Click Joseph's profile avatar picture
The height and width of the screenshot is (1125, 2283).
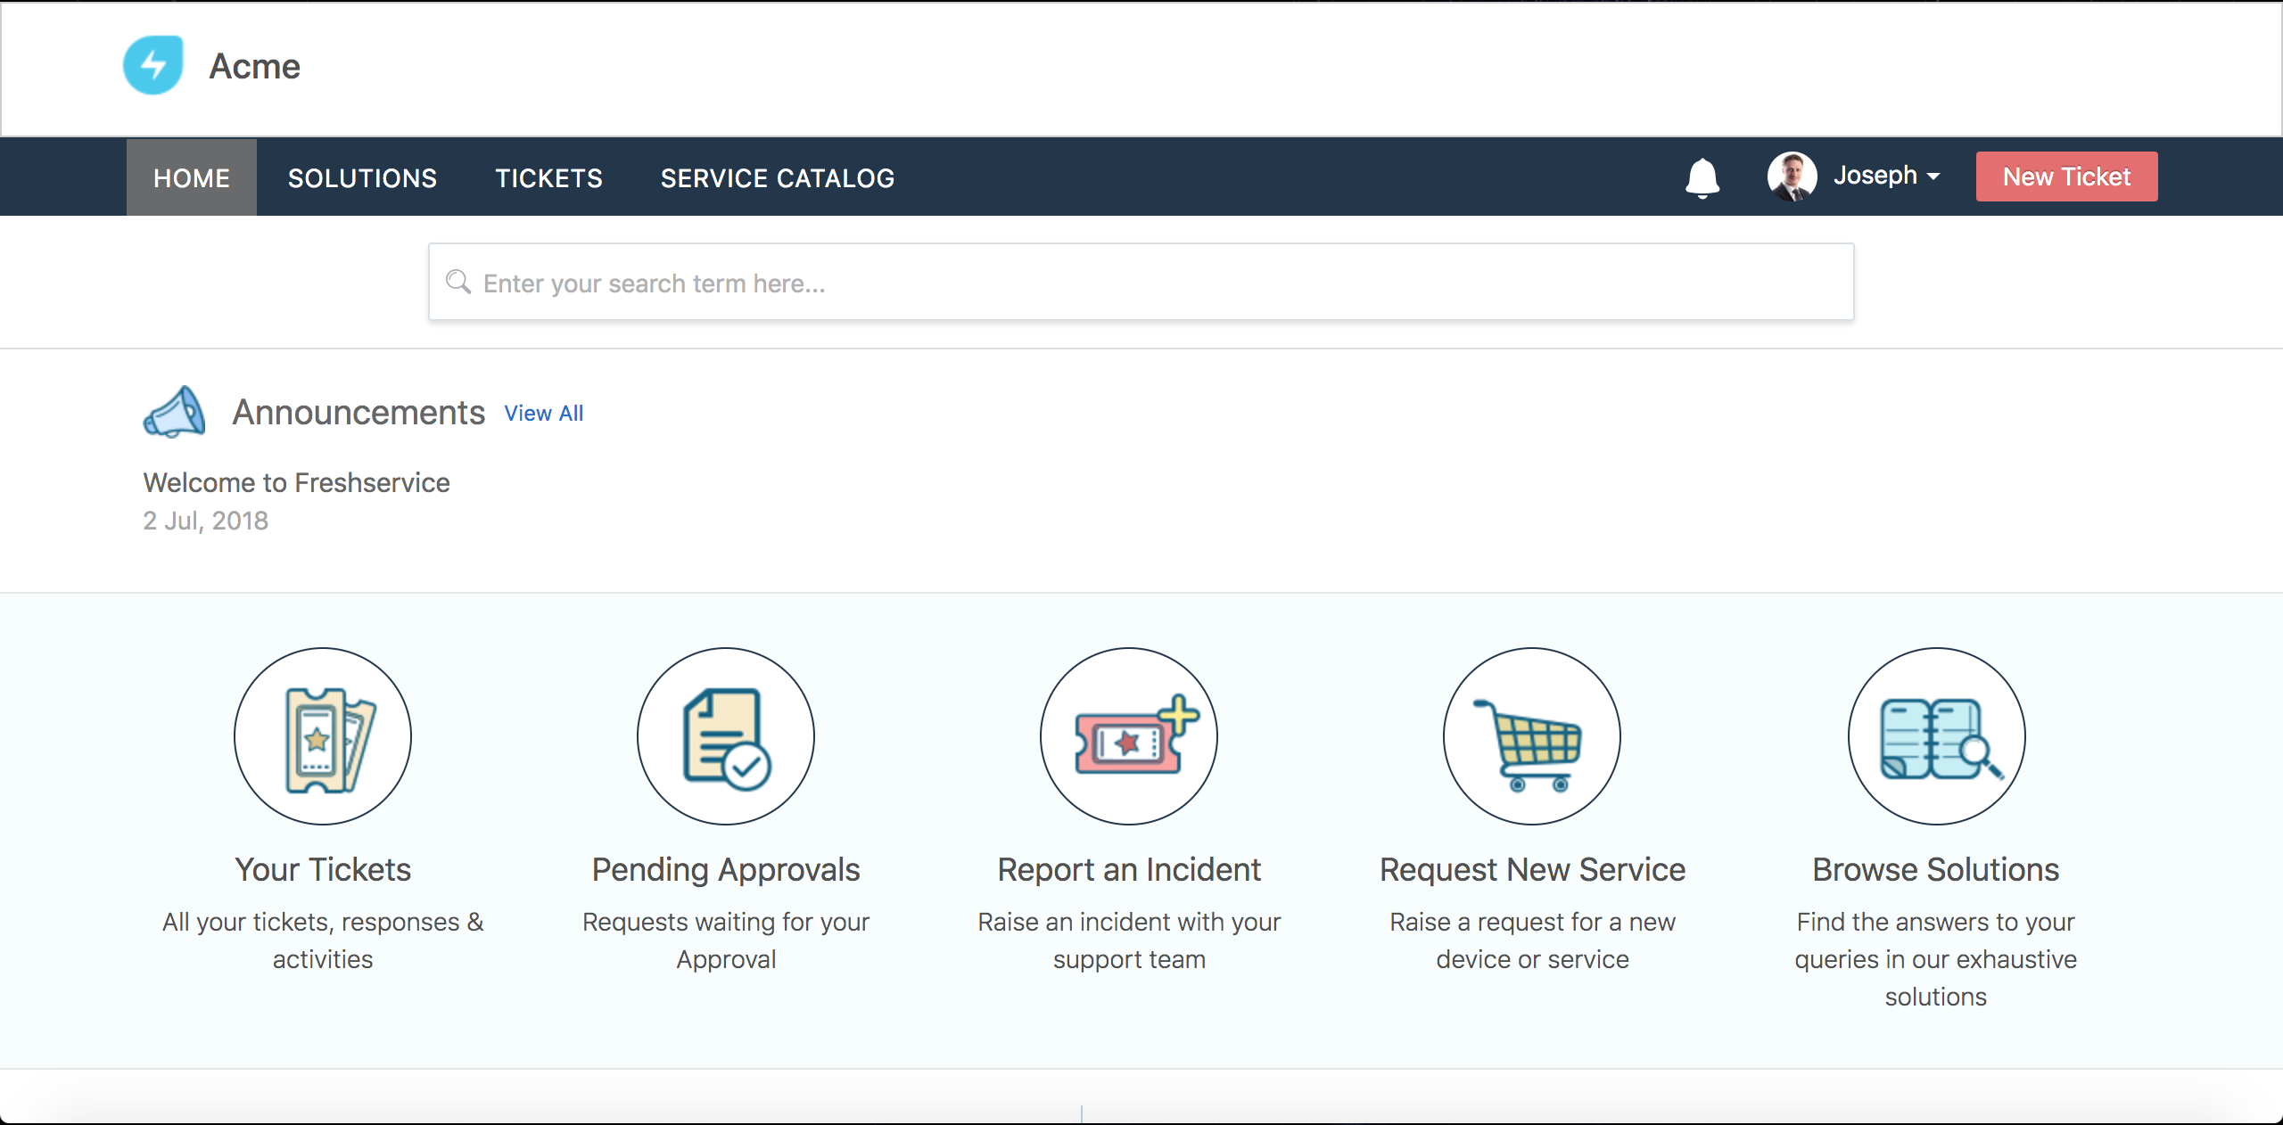(1792, 177)
